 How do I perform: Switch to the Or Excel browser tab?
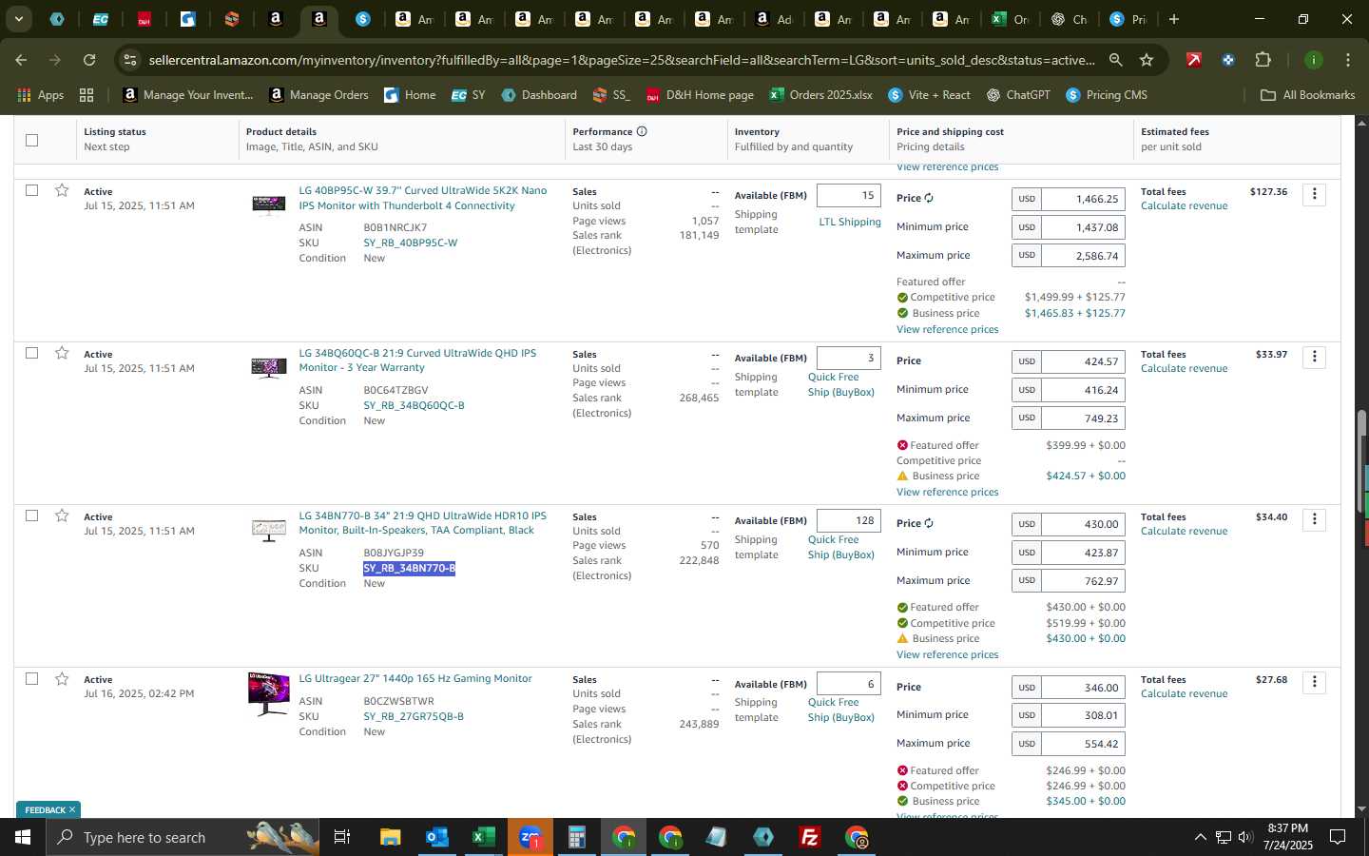point(1010,19)
